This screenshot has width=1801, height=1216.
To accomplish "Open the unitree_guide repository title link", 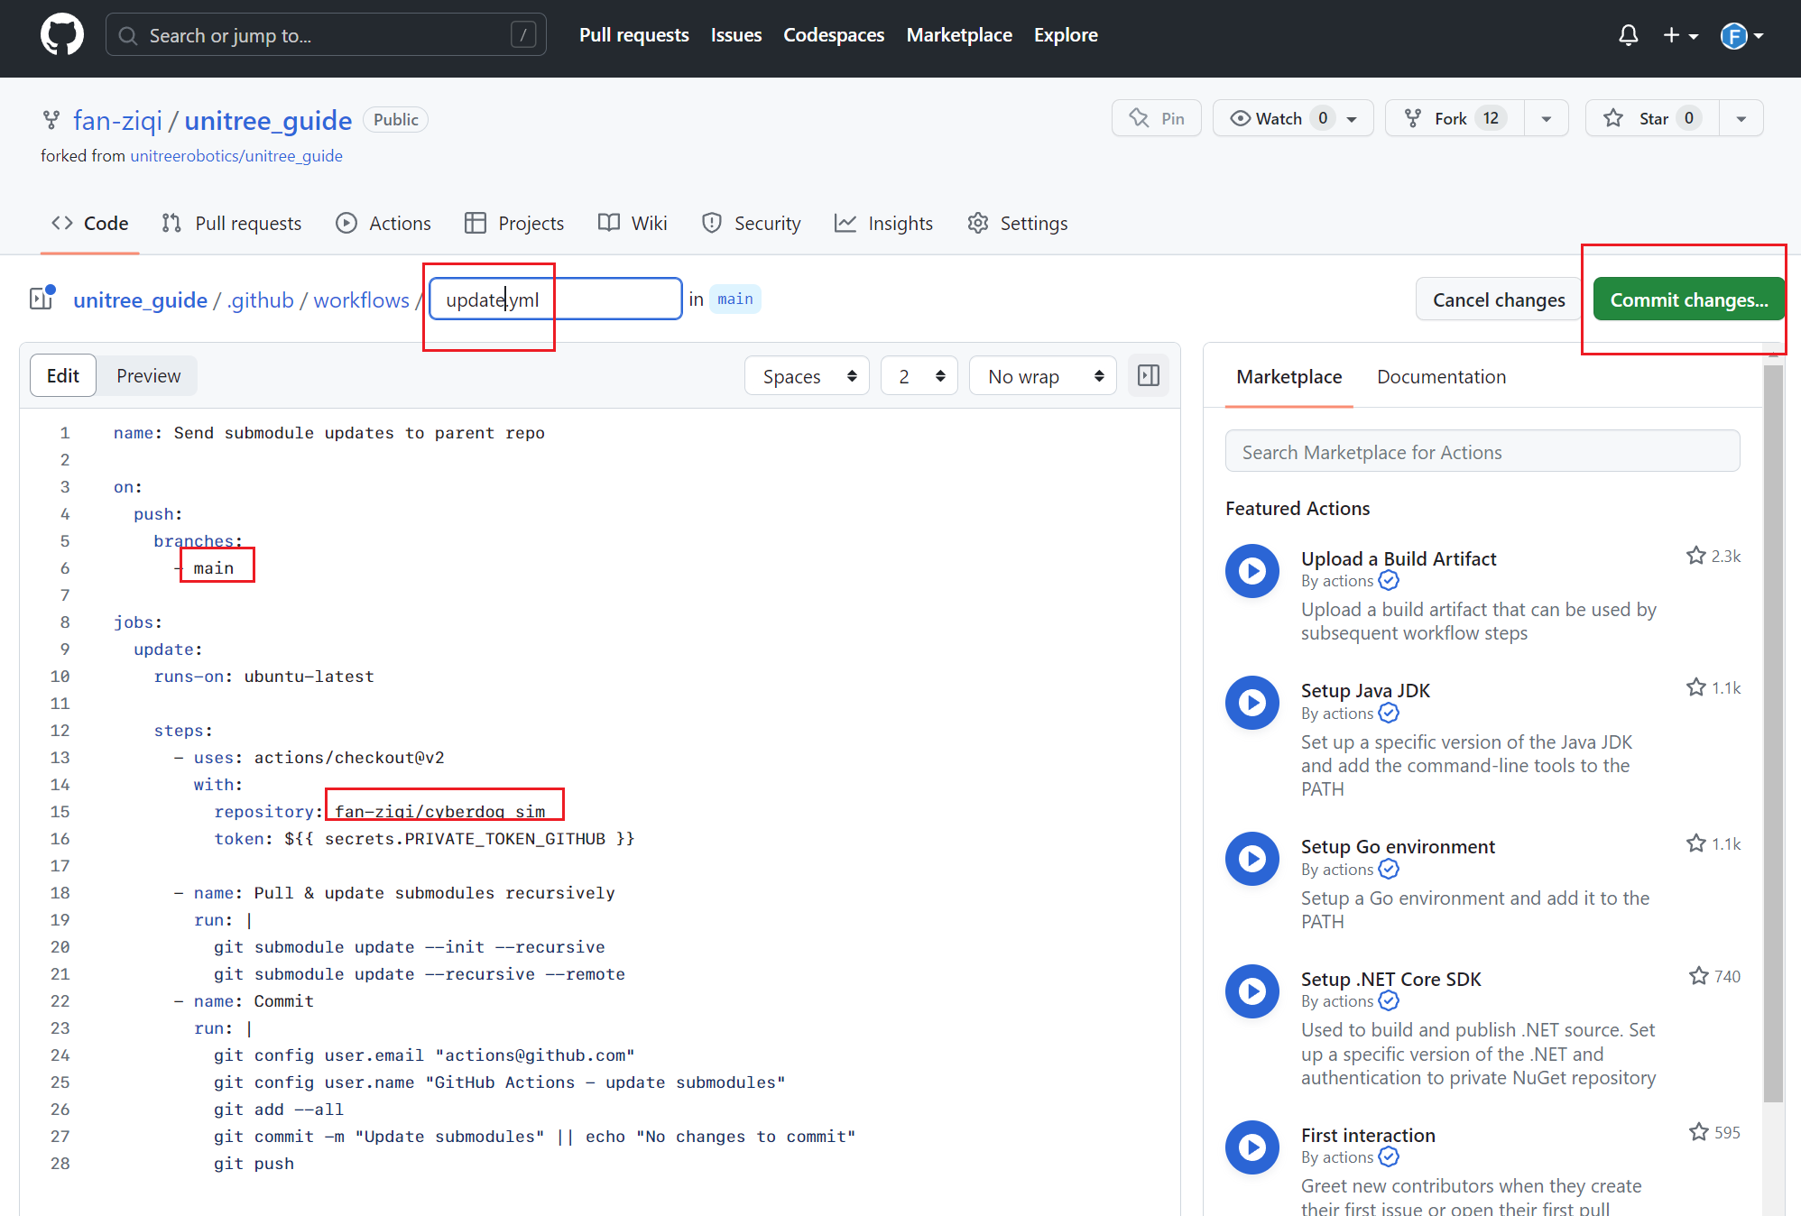I will tap(268, 120).
